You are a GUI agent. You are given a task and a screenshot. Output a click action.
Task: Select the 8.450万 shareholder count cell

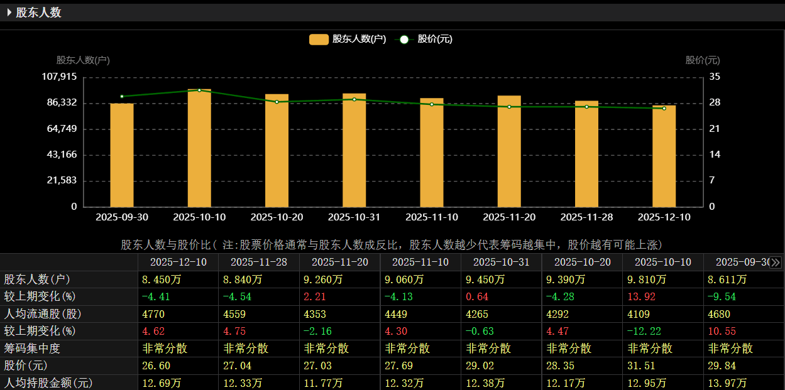pyautogui.click(x=159, y=279)
